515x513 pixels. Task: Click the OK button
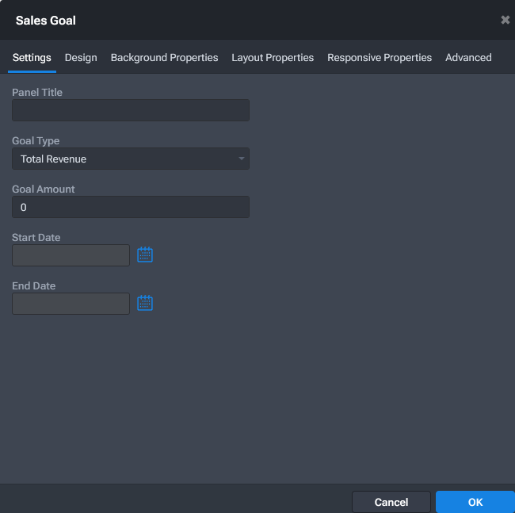coord(475,502)
